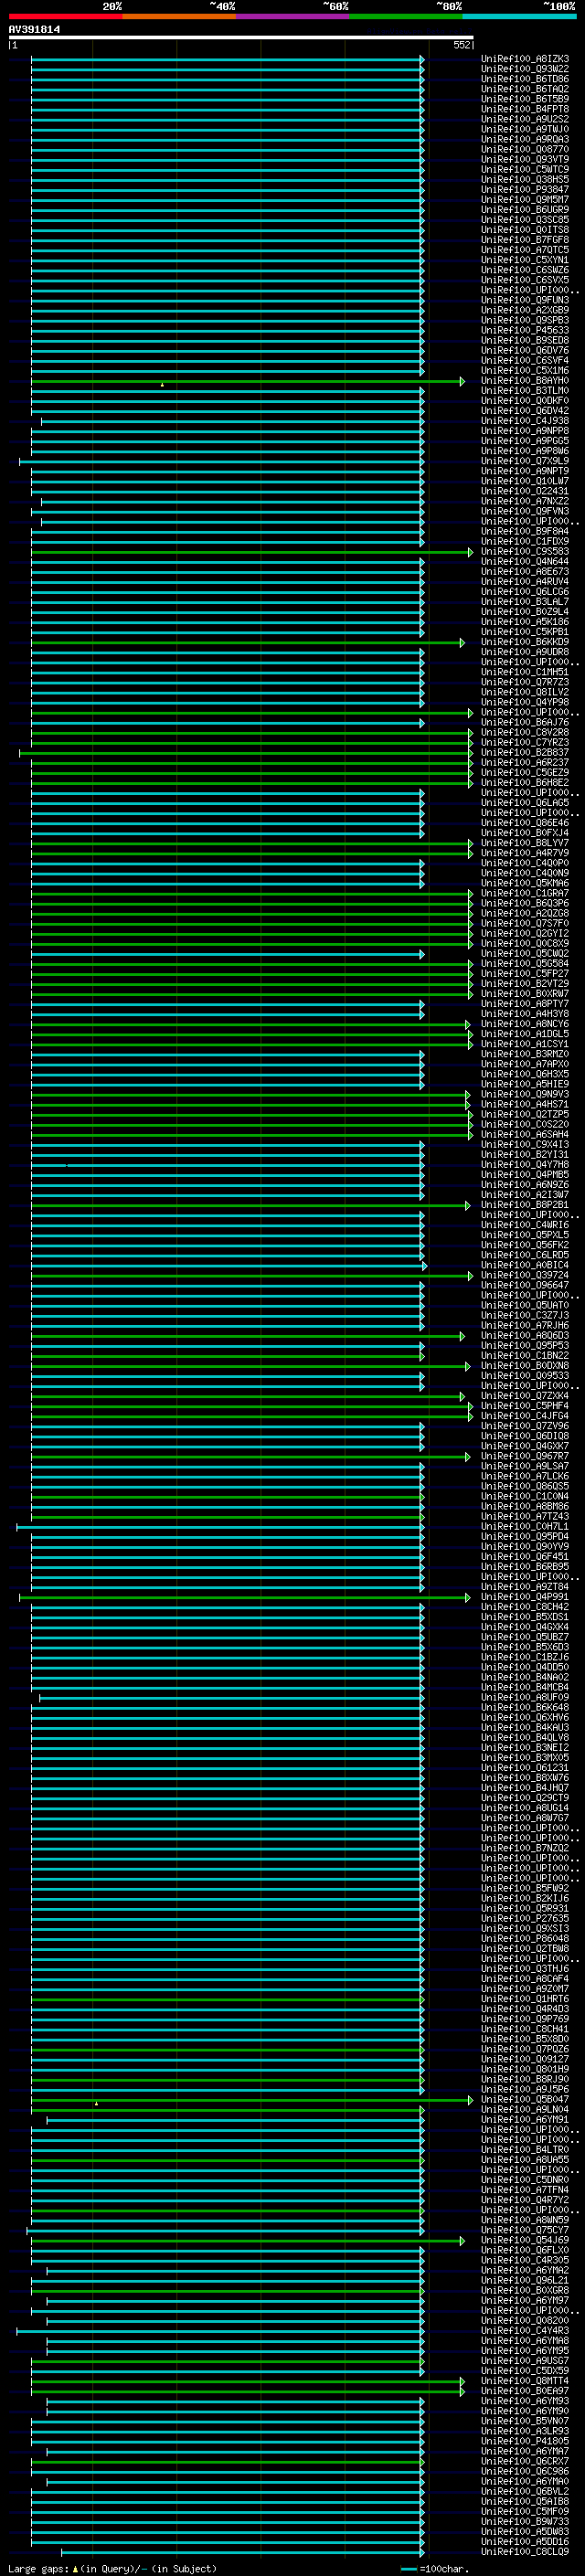Select hit label UniRef100_Q5CWQ2

coord(525,953)
